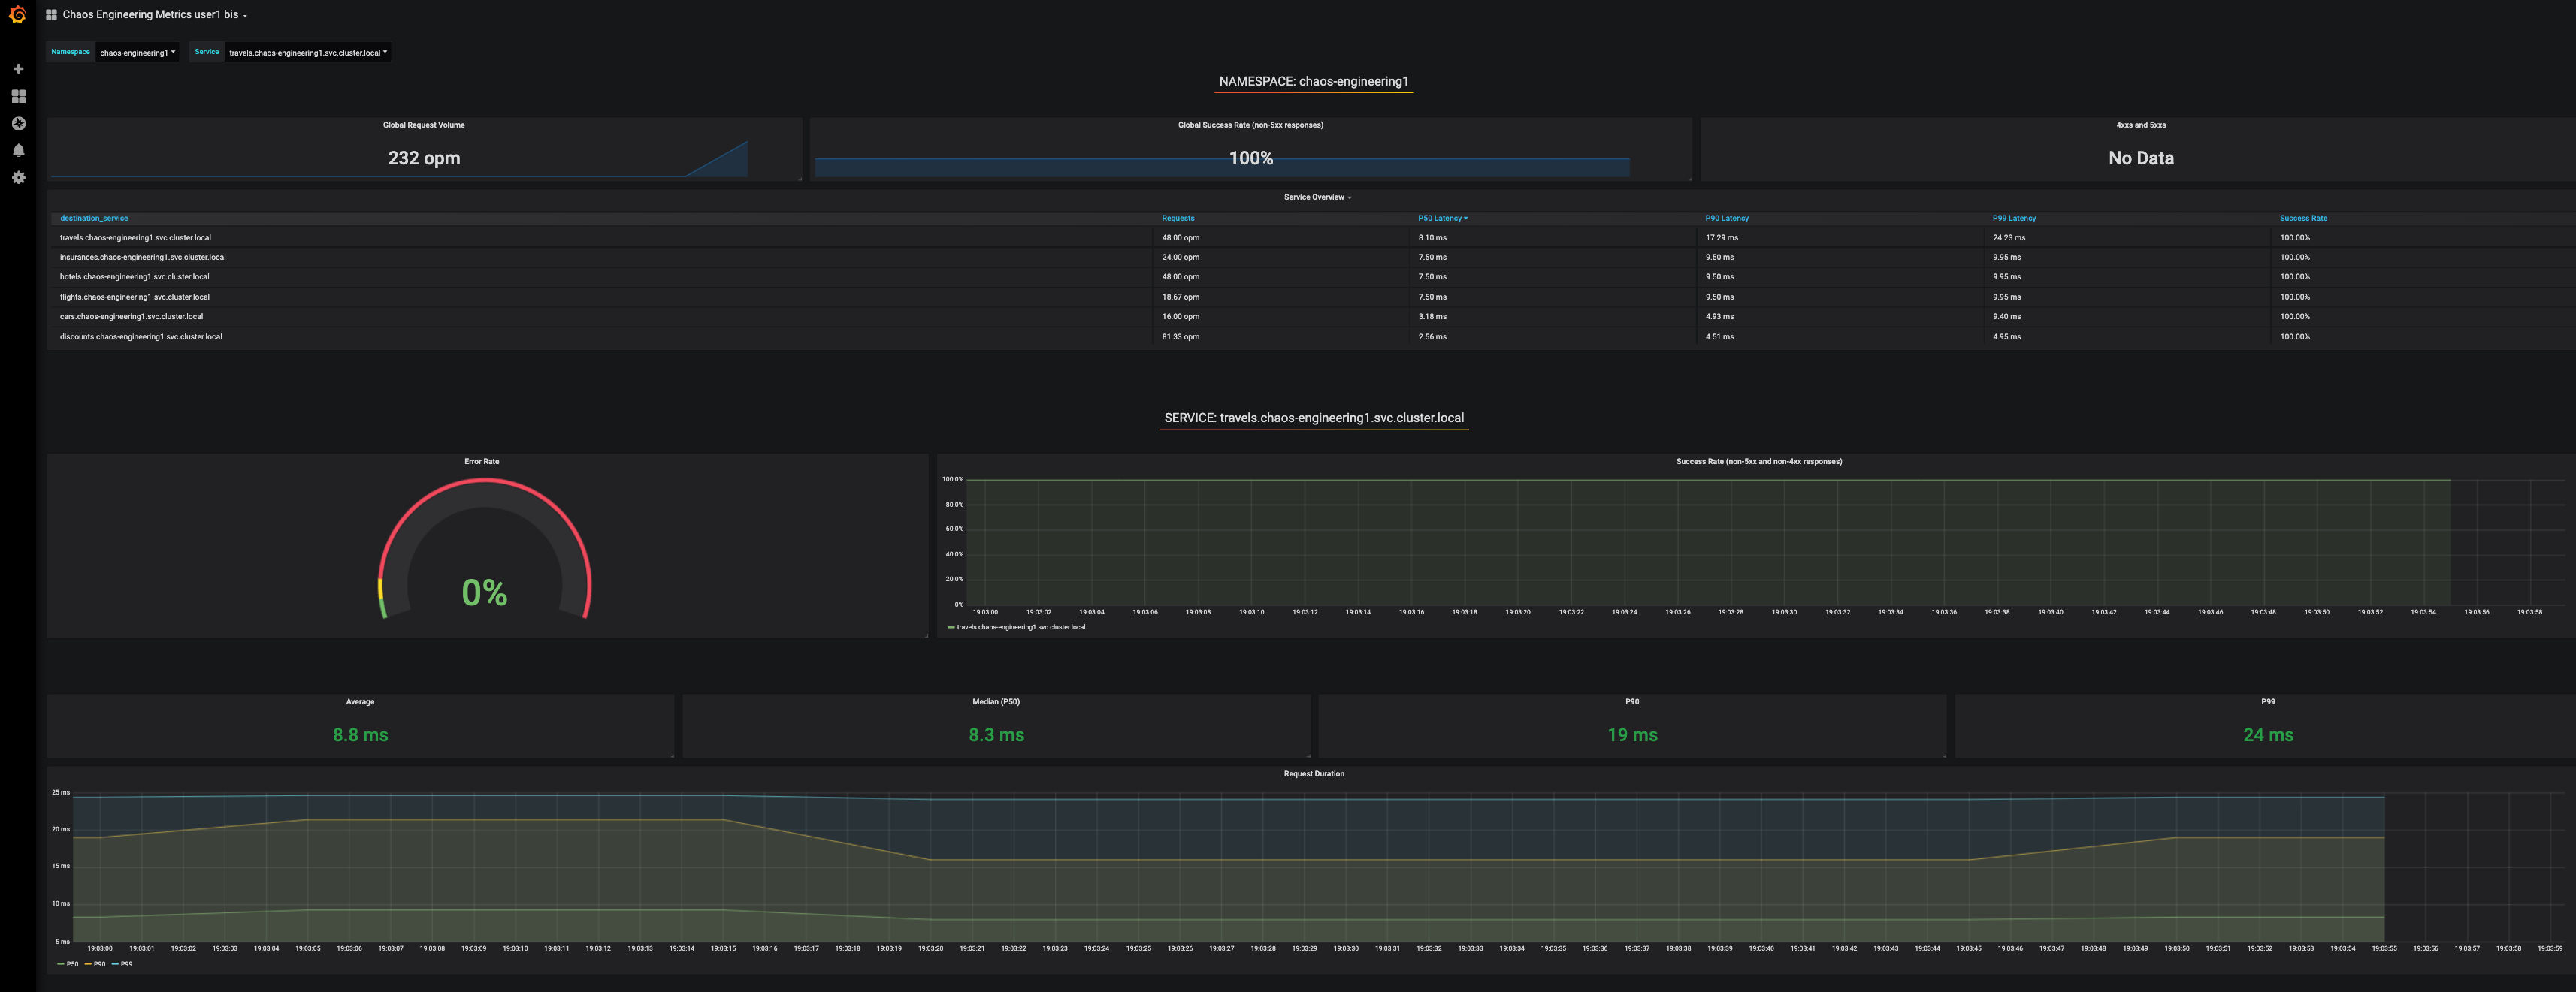Open the Average panel title
Viewport: 2576px width, 992px height.
[x=360, y=702]
